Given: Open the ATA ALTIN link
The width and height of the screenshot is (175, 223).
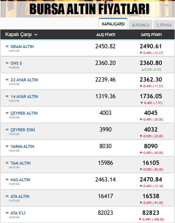Looking at the screenshot, I should coord(20,197).
